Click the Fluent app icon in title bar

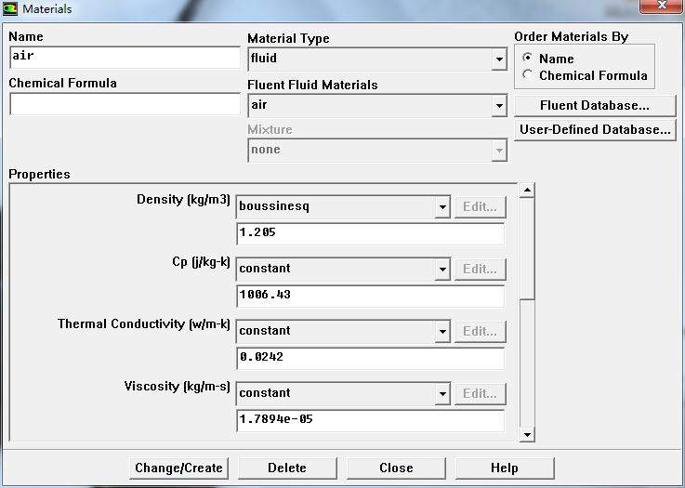[9, 8]
